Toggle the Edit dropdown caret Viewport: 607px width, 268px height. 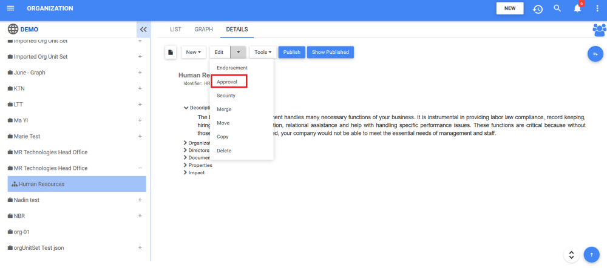[x=238, y=52]
